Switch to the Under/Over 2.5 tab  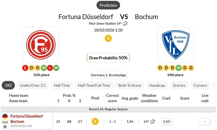point(33,85)
